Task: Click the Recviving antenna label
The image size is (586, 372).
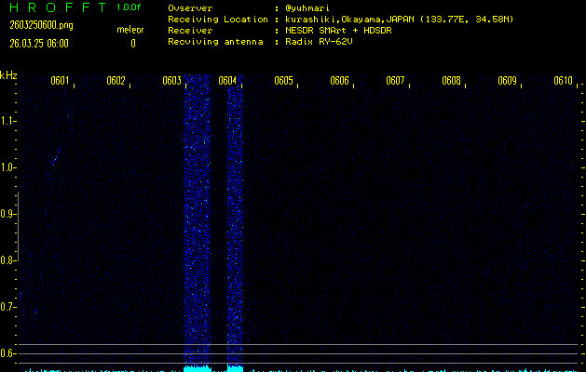Action: 215,42
